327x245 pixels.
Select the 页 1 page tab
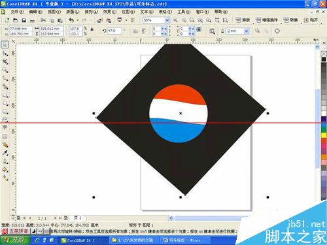pos(78,218)
